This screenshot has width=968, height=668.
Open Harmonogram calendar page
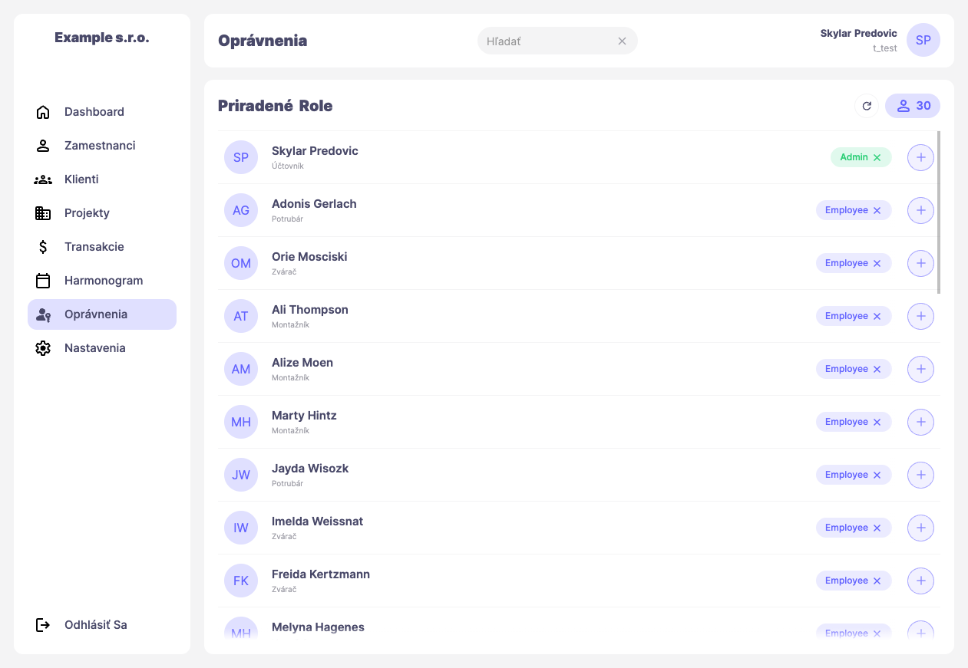pyautogui.click(x=104, y=281)
